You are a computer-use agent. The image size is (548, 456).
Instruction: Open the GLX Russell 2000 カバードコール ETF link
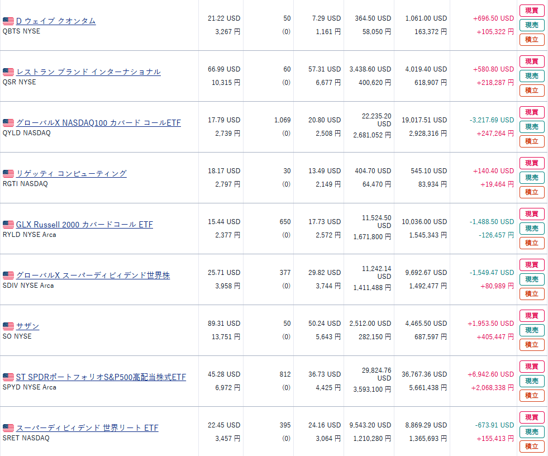click(84, 225)
